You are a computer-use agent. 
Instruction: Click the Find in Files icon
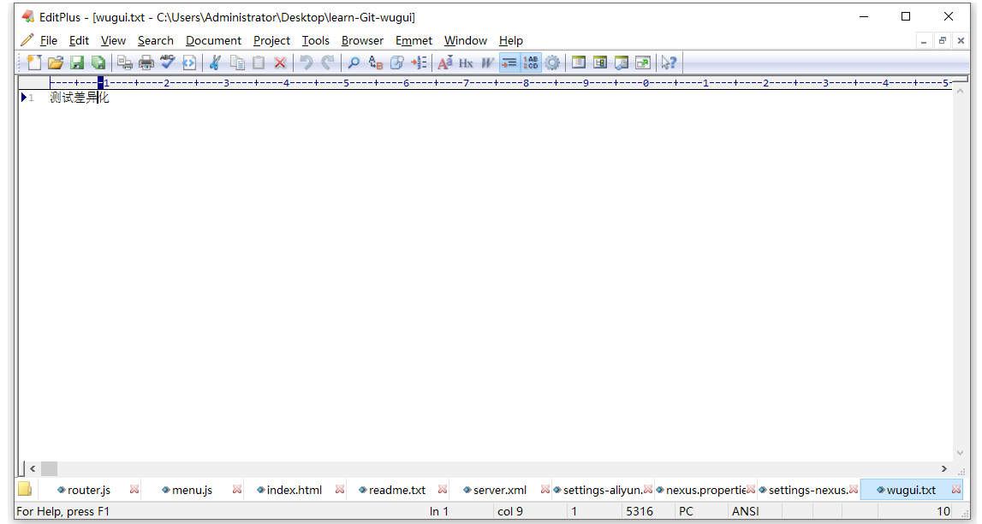point(396,63)
